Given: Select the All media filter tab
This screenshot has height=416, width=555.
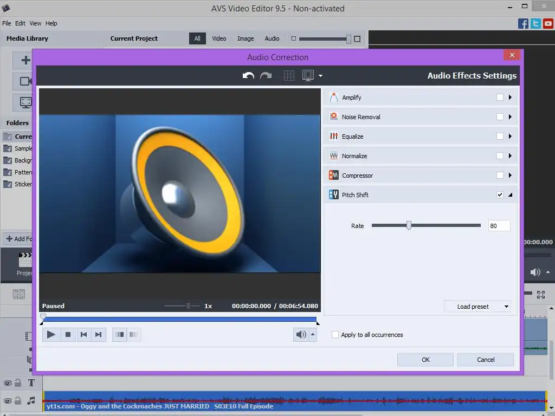Looking at the screenshot, I should pyautogui.click(x=197, y=38).
